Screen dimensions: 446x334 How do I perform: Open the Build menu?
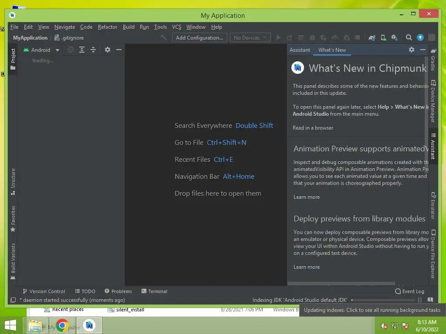point(128,27)
